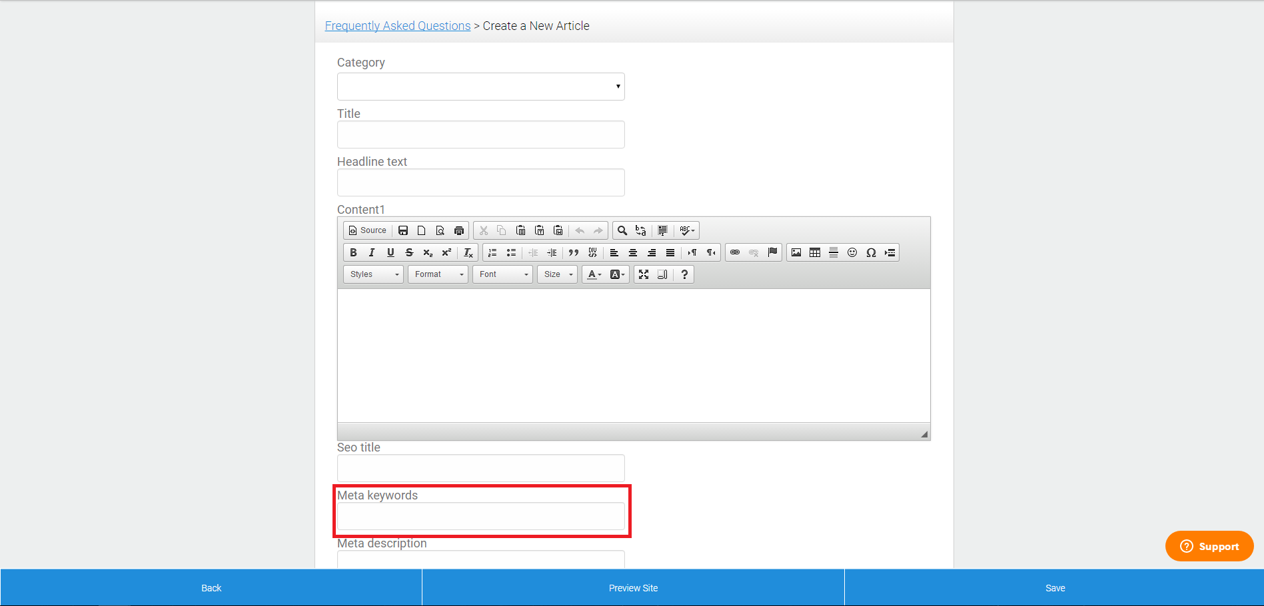
Task: Toggle subscript formatting
Action: point(428,252)
